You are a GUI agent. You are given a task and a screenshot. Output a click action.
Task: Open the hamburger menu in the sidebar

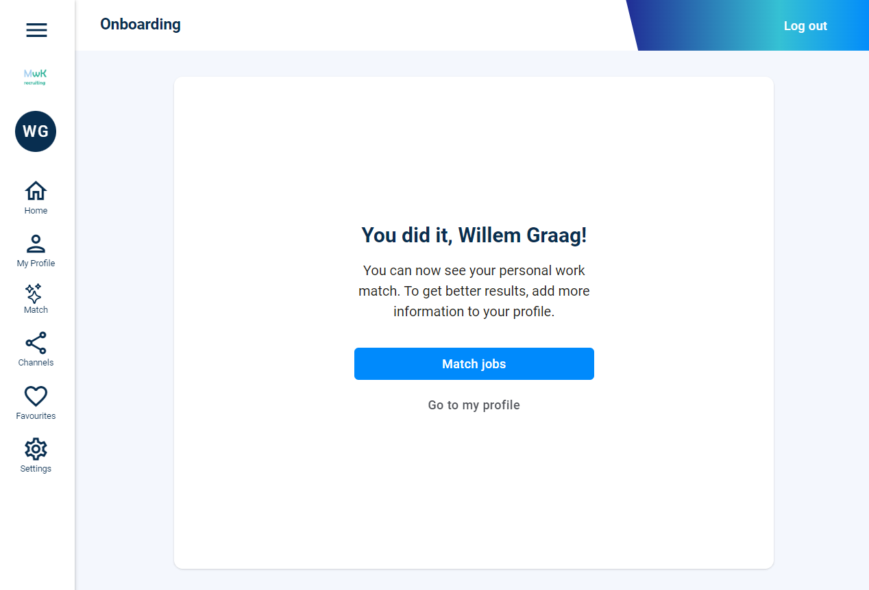pos(36,30)
